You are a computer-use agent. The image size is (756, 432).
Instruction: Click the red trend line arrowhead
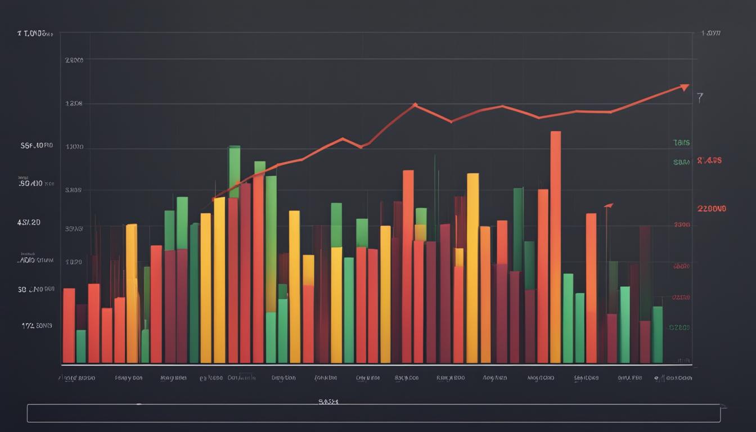click(x=684, y=87)
